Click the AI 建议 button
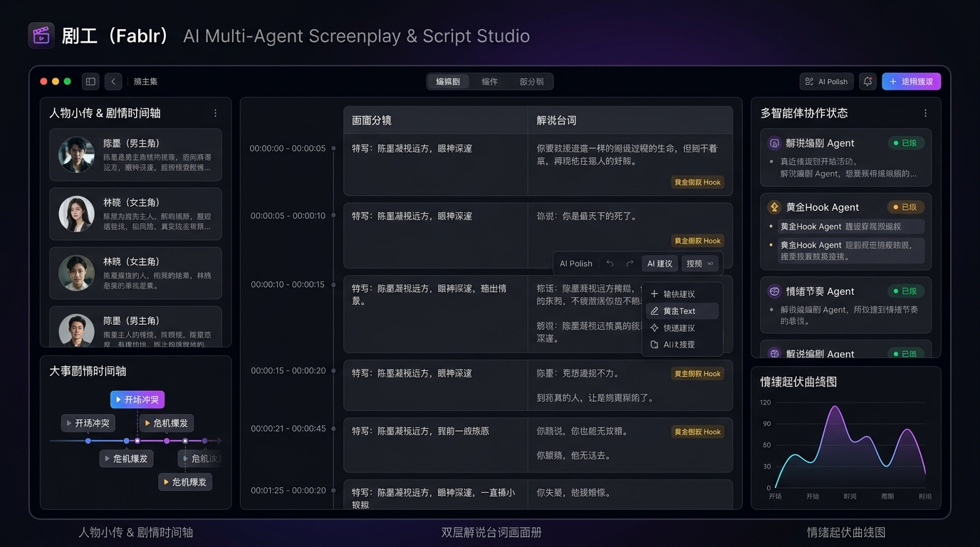Image resolution: width=980 pixels, height=547 pixels. [660, 264]
